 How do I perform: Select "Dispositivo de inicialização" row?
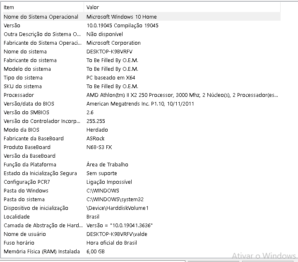click(142, 208)
